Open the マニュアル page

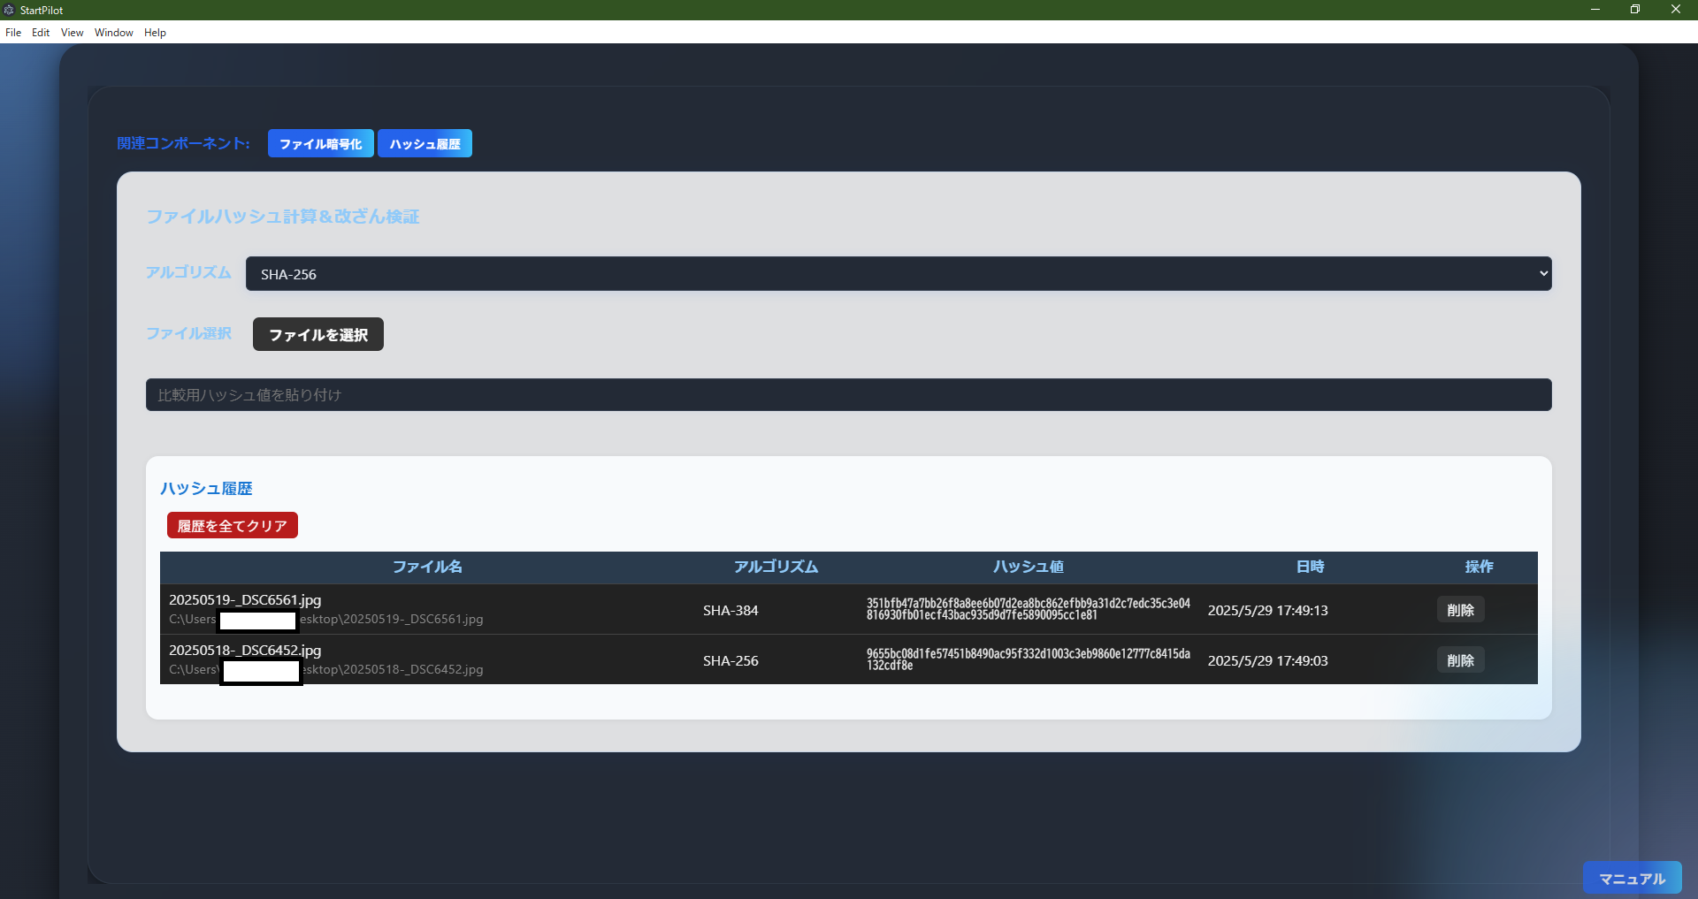point(1632,878)
